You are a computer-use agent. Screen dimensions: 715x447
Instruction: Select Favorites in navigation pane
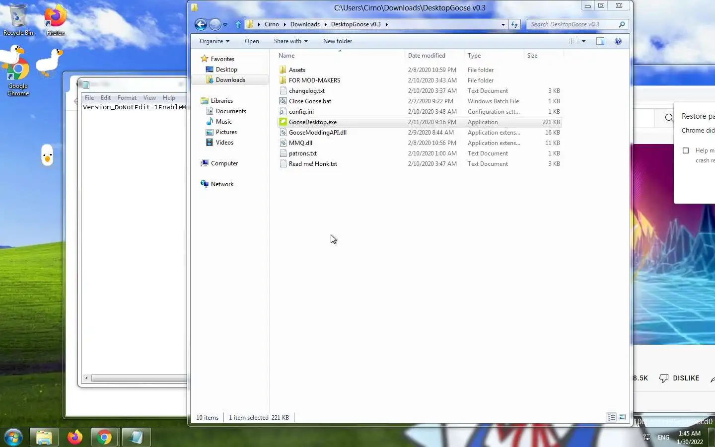coord(222,59)
